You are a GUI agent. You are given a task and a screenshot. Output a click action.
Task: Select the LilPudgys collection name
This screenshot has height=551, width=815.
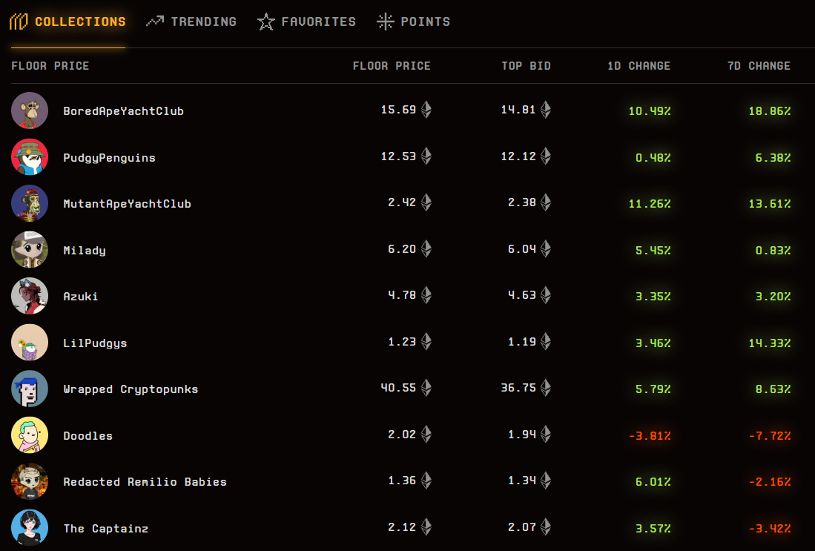click(x=95, y=343)
